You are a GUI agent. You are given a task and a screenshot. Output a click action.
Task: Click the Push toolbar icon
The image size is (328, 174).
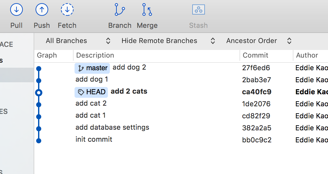tap(42, 10)
